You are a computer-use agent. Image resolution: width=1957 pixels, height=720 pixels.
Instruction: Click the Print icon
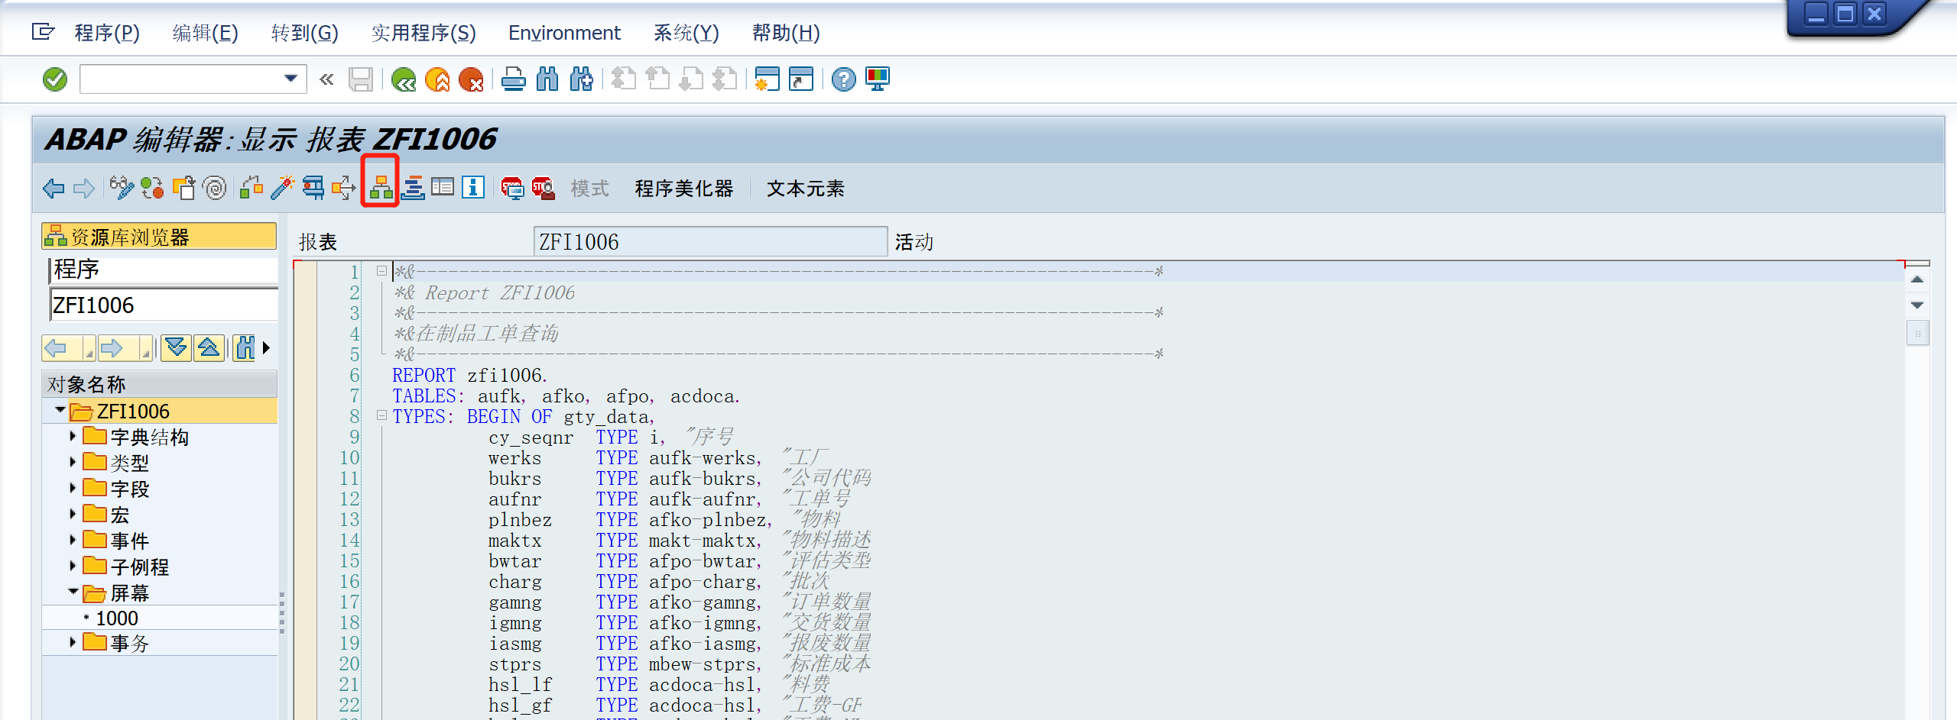[515, 79]
